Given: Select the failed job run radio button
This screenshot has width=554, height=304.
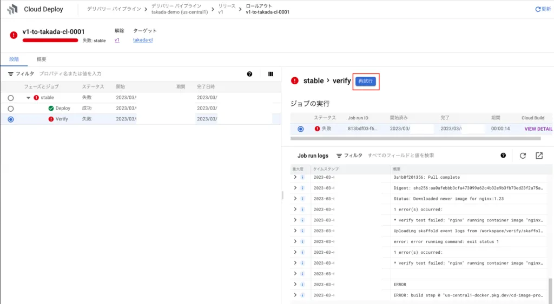Looking at the screenshot, I should 301,129.
